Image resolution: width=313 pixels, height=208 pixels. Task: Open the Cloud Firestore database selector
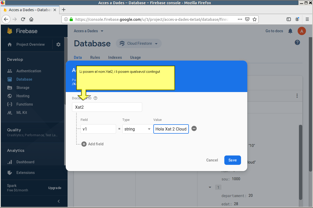pyautogui.click(x=139, y=43)
